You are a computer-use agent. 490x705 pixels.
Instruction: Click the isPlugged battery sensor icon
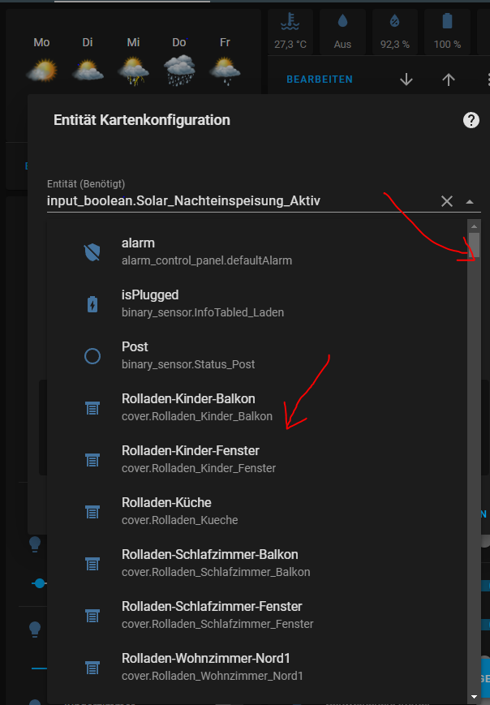(92, 303)
